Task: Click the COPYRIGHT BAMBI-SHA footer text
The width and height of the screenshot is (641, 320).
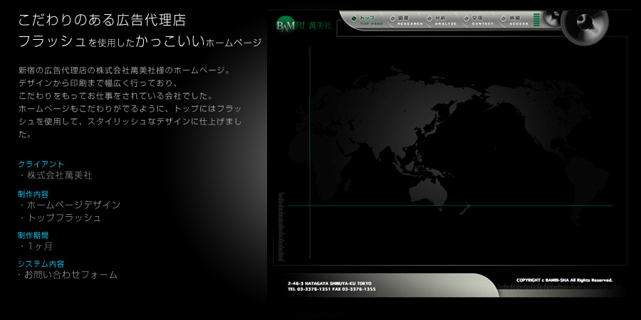Action: click(564, 280)
